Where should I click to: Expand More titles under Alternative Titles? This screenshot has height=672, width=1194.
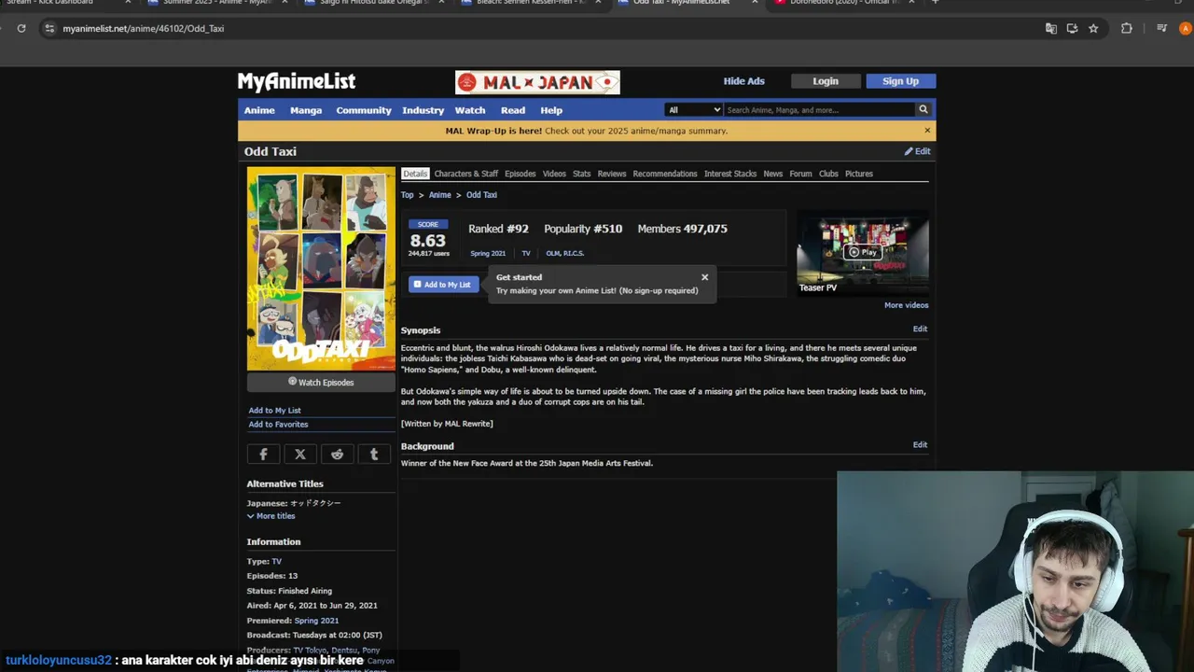click(271, 516)
